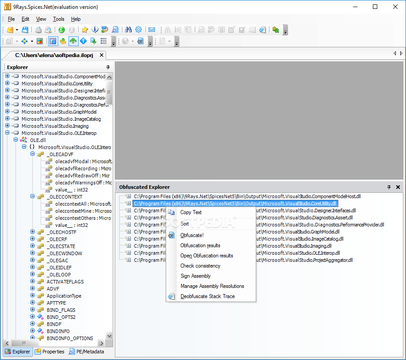Switch to the Properties tab

point(50,352)
